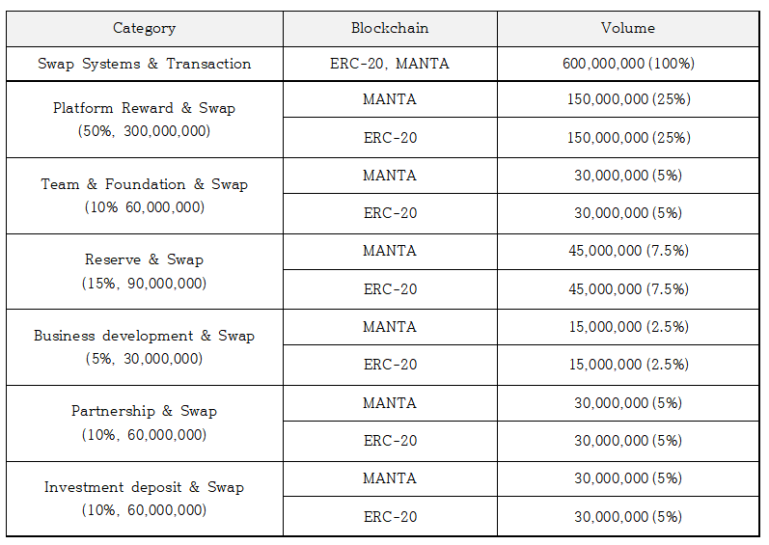The width and height of the screenshot is (769, 545).
Task: Click the Volume column header
Action: [628, 28]
